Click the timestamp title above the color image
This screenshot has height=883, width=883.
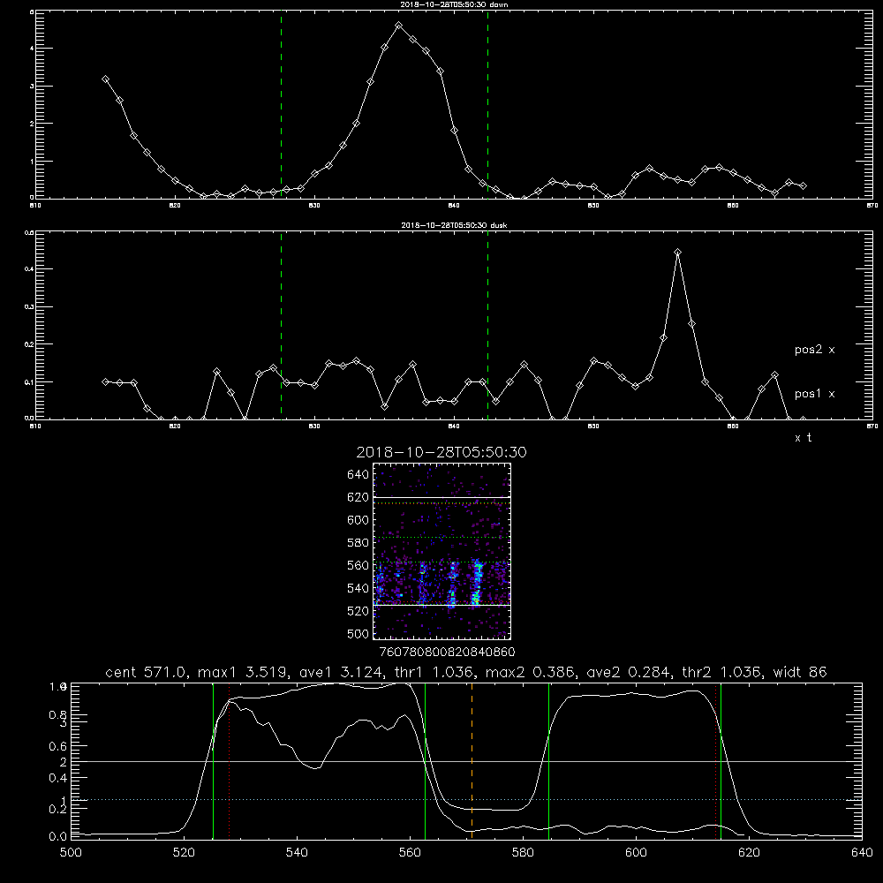[x=441, y=452]
